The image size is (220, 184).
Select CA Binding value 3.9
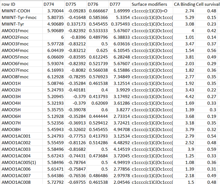coord(184,149)
